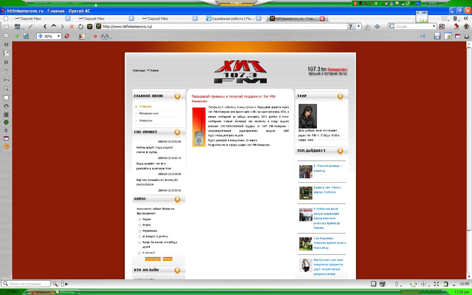472x295 pixels.
Task: Click the red Opera logo toolbar icon
Action: [67, 36]
